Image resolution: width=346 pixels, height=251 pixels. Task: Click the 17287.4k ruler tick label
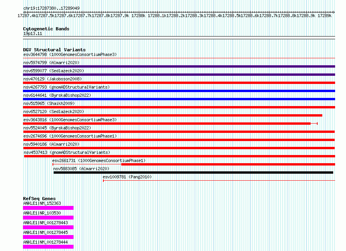[27, 16]
